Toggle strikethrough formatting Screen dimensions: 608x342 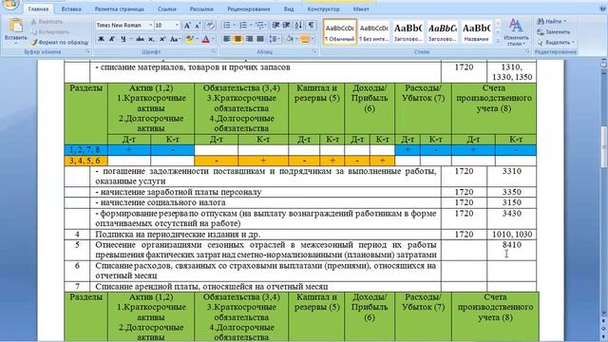(140, 39)
